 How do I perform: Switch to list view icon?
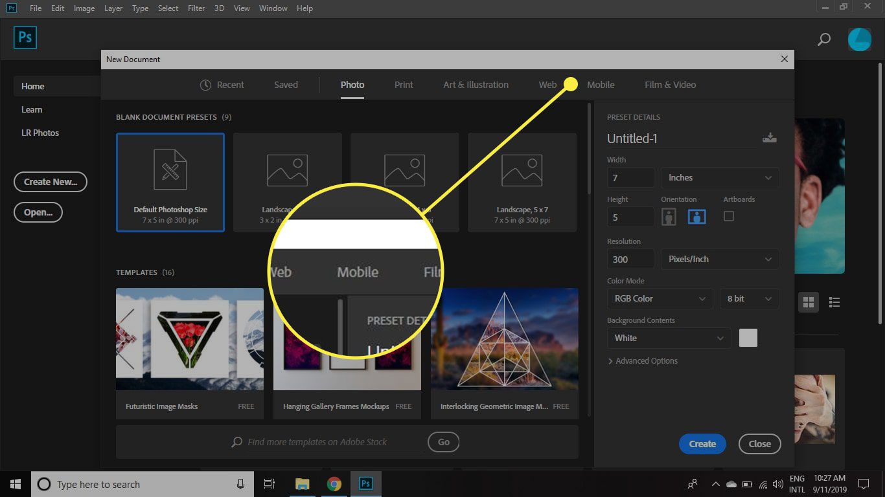834,302
